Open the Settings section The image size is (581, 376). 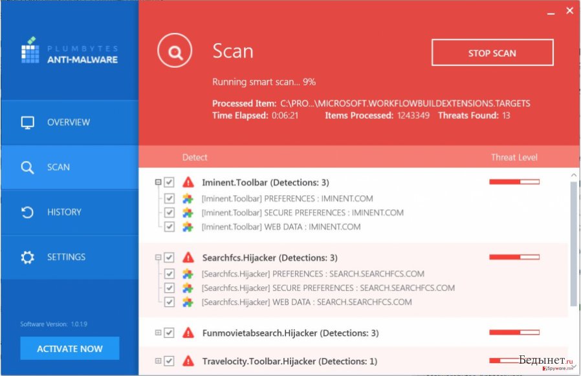tap(70, 257)
